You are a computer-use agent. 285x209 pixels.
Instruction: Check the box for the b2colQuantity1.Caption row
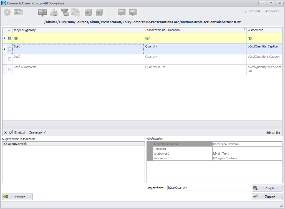[10, 59]
